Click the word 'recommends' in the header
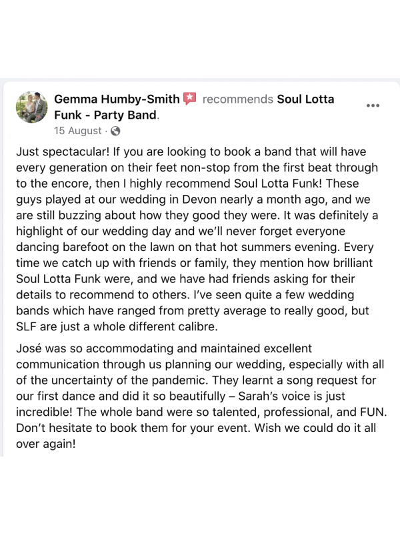Image resolution: width=400 pixels, height=534 pixels. 238,99
